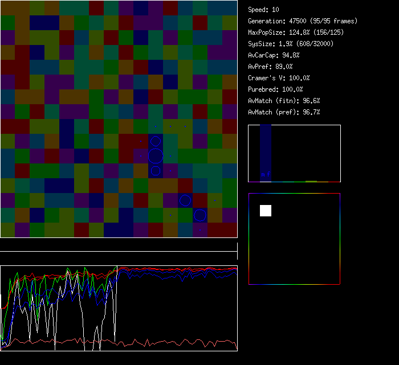The image size is (399, 365).
Task: Click the small olive bar at the histogram's base
Action: pyautogui.click(x=311, y=181)
